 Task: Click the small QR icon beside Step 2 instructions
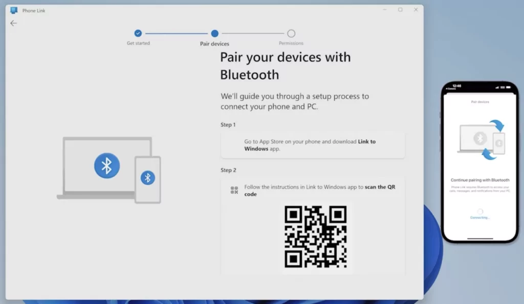coord(234,190)
